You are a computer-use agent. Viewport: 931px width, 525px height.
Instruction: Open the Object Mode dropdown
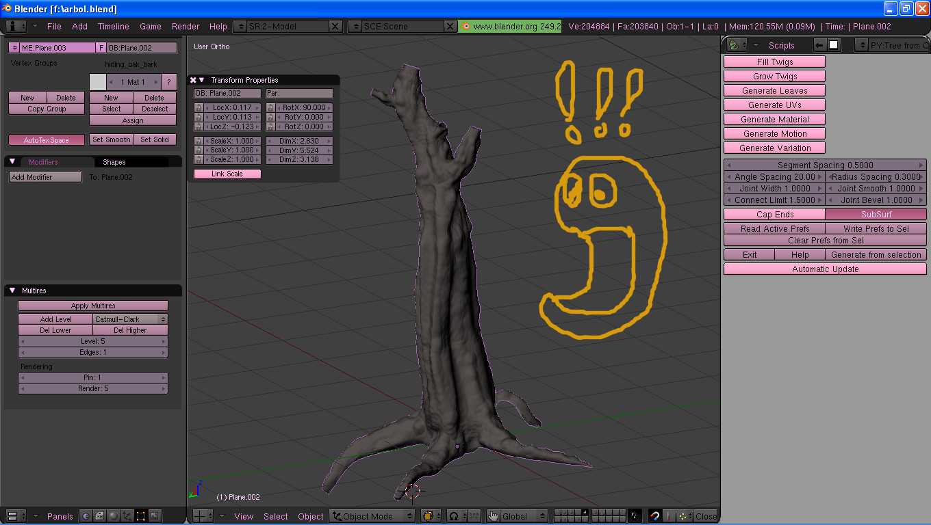(x=372, y=516)
